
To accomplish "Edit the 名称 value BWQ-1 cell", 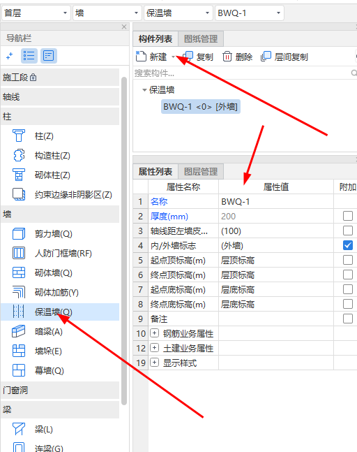I will pos(276,201).
